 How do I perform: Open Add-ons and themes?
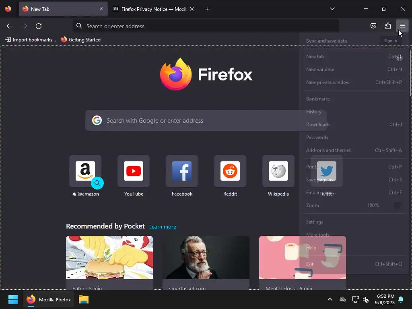click(354, 150)
